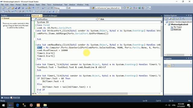Click the Cut scissors icon
193x108 pixels.
[23, 8]
